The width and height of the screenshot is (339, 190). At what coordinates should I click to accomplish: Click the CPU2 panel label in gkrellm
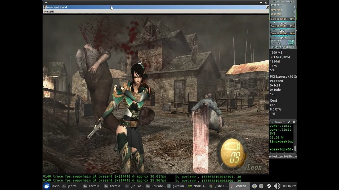(x=283, y=38)
